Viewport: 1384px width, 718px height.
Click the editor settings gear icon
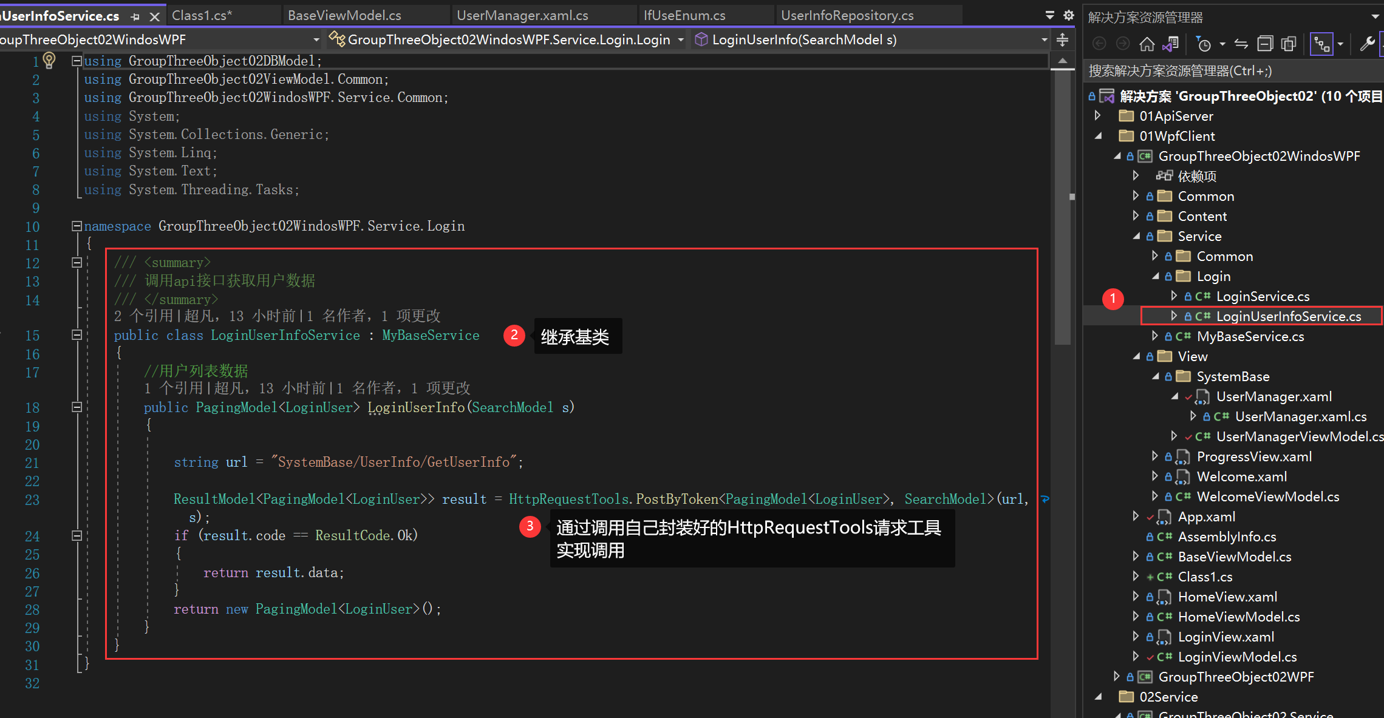coord(1069,15)
